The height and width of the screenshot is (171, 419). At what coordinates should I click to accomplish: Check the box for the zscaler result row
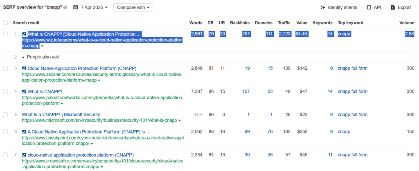coord(5,69)
